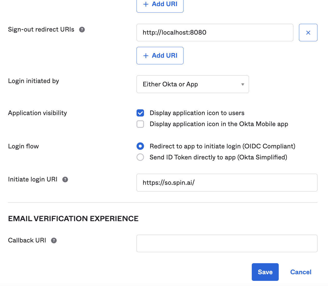328x286 pixels.
Task: Click the partially visible top Add URI button
Action: [x=160, y=5]
